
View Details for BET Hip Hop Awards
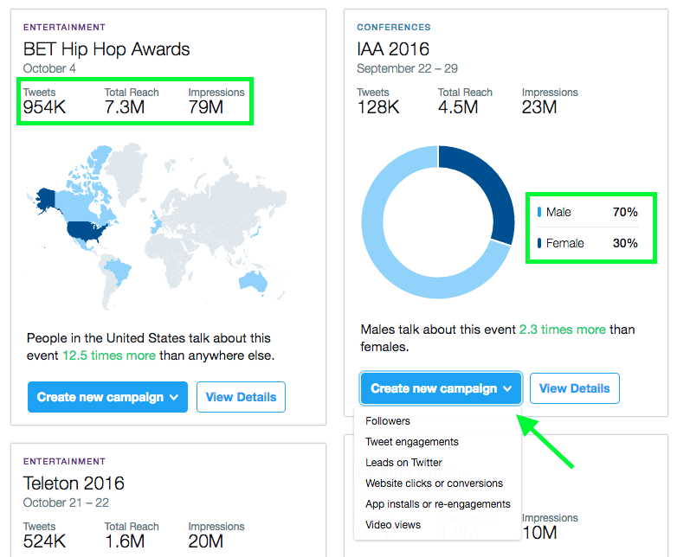click(x=241, y=397)
